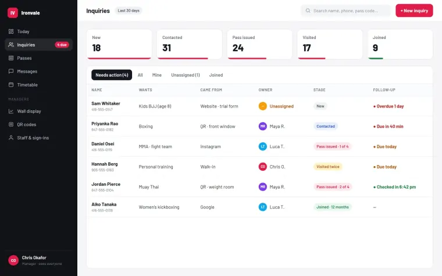This screenshot has height=276, width=442.
Task: Click the Chris Okafor CO profile avatar
Action: pyautogui.click(x=13, y=260)
